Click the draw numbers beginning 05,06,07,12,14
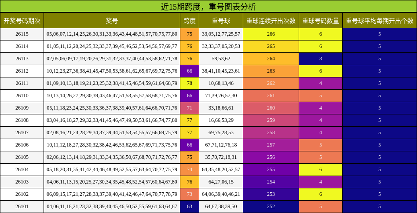 pyautogui.click(x=112, y=34)
